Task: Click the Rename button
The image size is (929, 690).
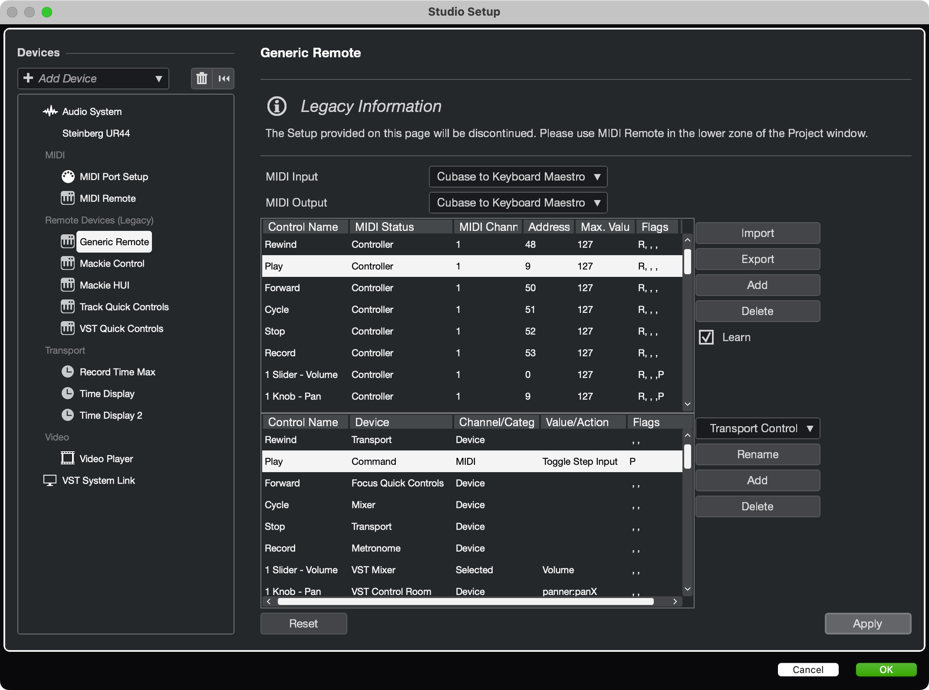Action: (758, 454)
